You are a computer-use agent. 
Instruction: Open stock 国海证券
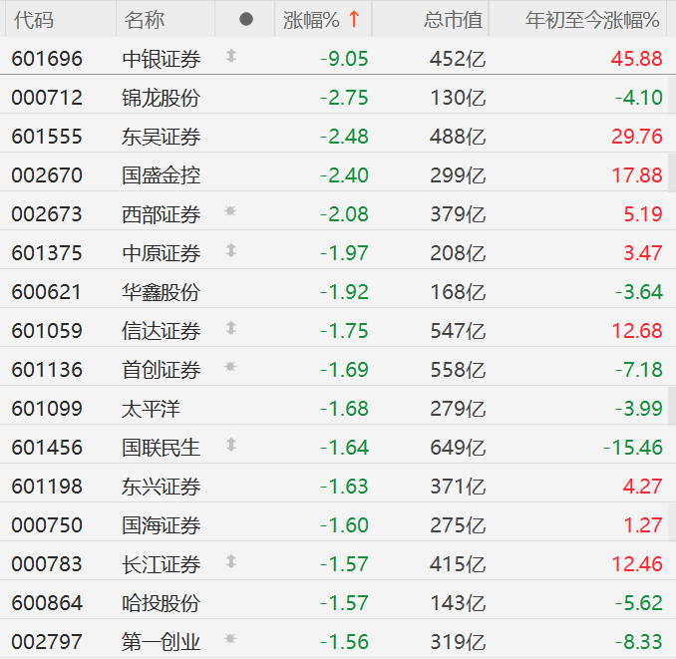click(162, 525)
